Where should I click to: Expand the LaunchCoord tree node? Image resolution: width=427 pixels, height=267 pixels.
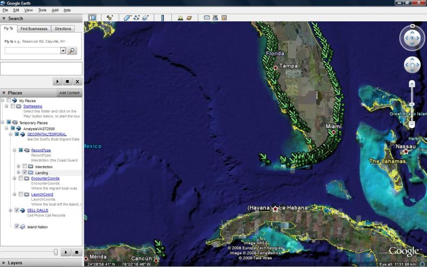(x=14, y=194)
